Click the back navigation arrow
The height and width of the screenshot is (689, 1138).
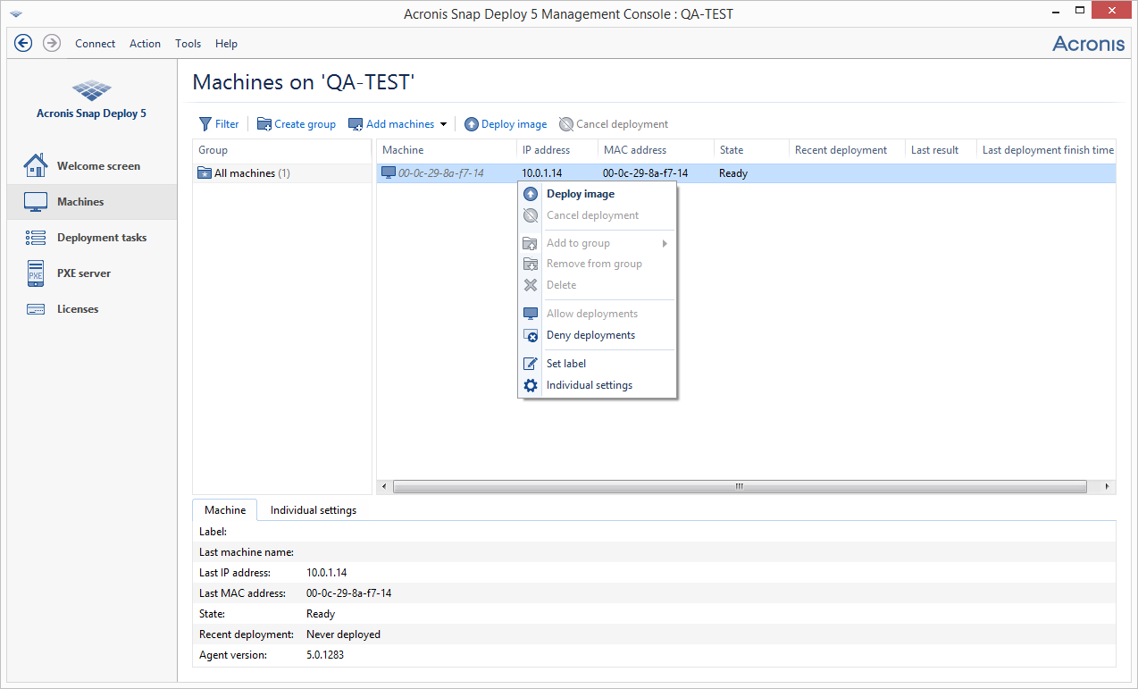(23, 43)
